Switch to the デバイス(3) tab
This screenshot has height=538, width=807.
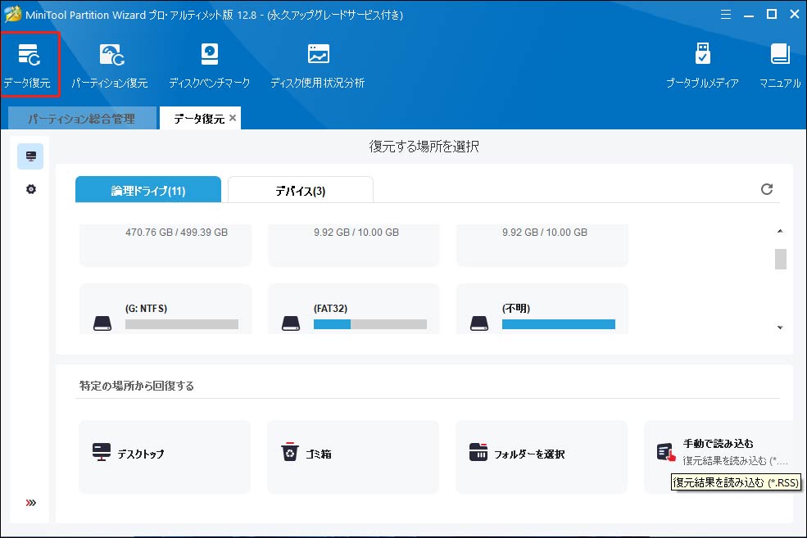[x=301, y=190]
